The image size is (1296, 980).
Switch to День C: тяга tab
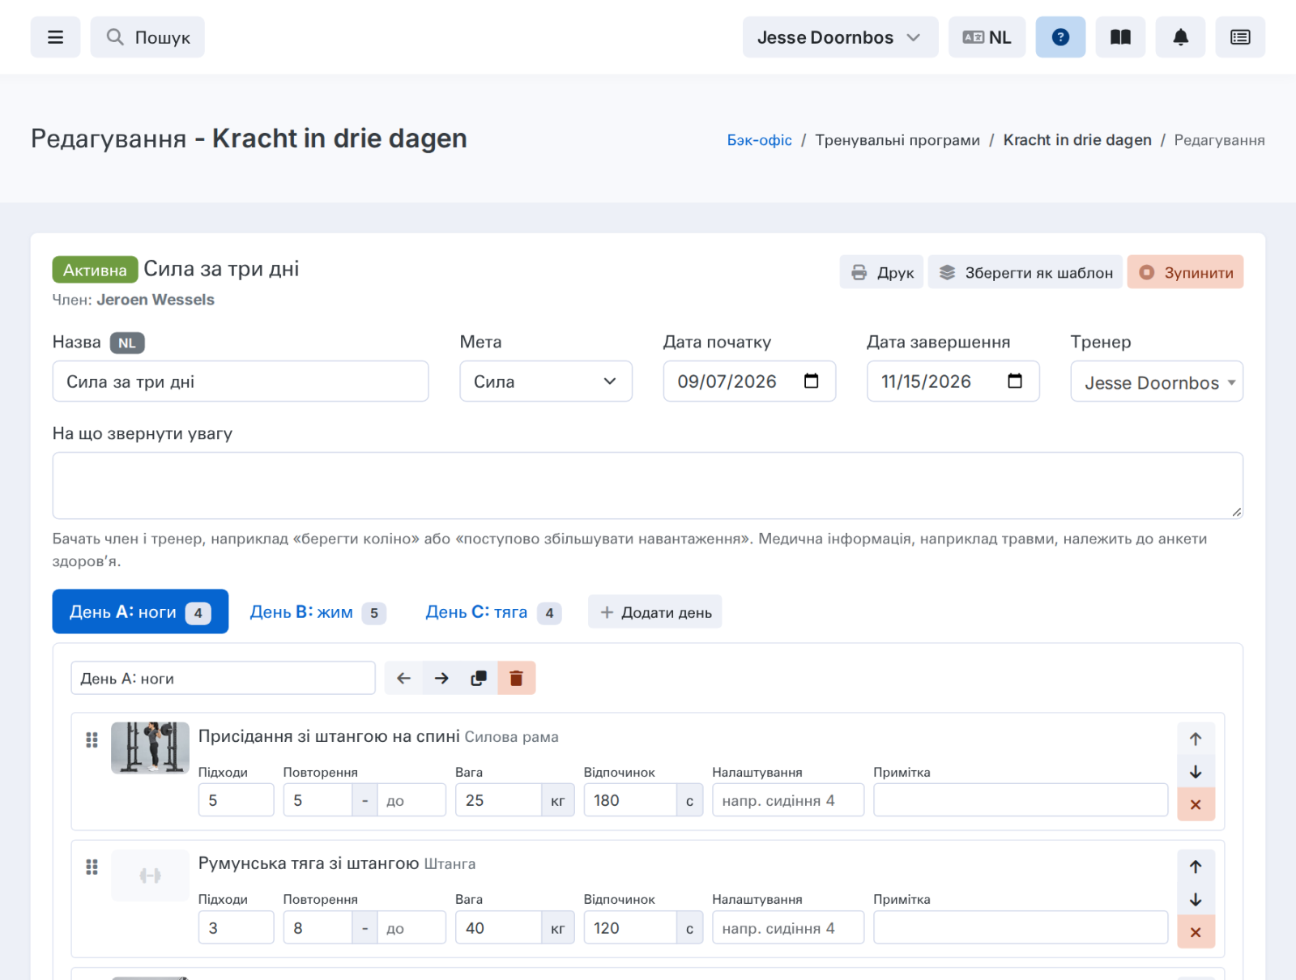(x=492, y=612)
